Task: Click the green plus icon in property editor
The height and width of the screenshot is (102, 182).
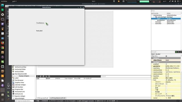Action: coord(176,52)
